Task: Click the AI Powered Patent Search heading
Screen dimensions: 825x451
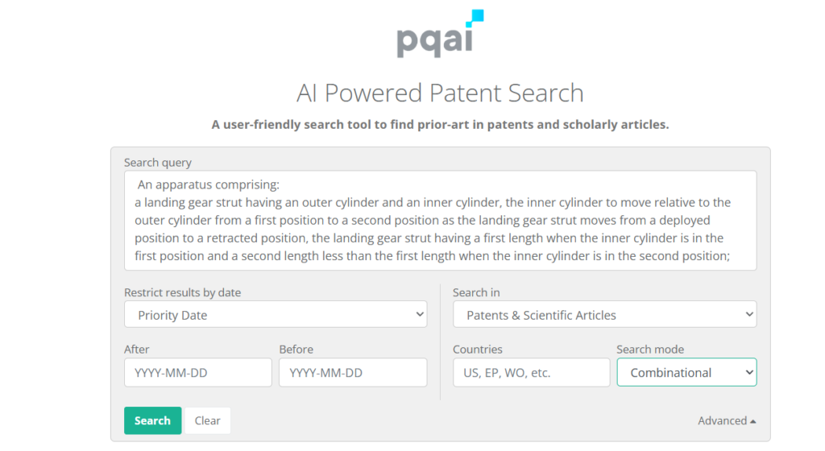Action: point(440,93)
